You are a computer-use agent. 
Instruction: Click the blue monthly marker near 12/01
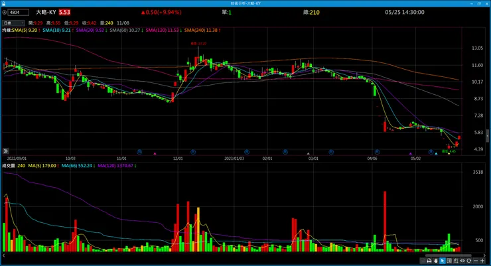(193, 152)
